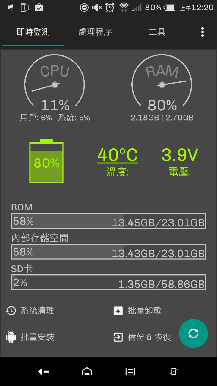
Task: Tap the 40°C temperature reading
Action: tap(118, 155)
